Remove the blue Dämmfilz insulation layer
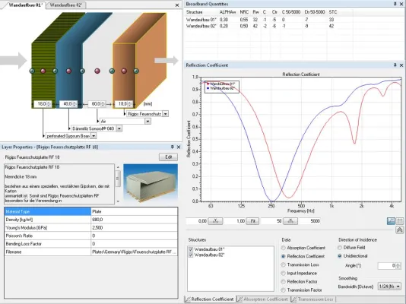406x304 pixels. tap(68, 71)
